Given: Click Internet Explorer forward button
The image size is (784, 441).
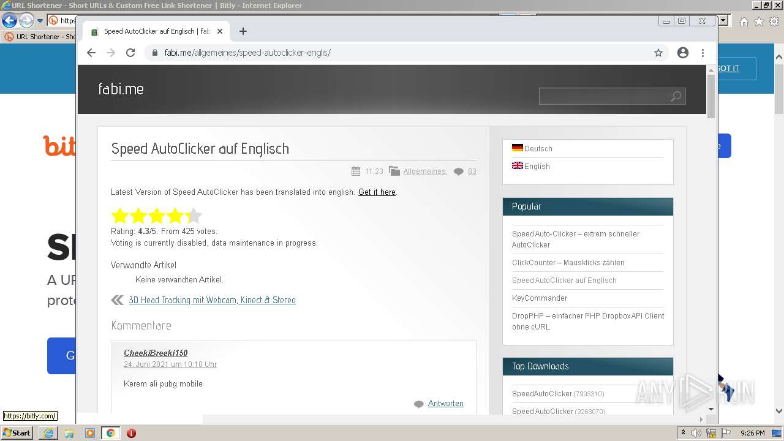Looking at the screenshot, I should 26,20.
